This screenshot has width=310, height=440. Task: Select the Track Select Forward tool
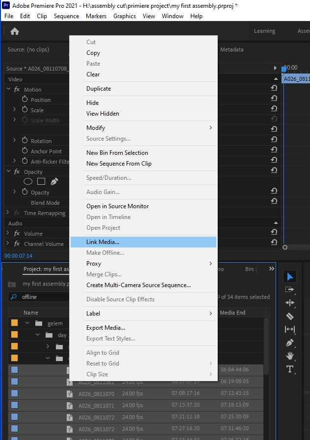tap(290, 290)
